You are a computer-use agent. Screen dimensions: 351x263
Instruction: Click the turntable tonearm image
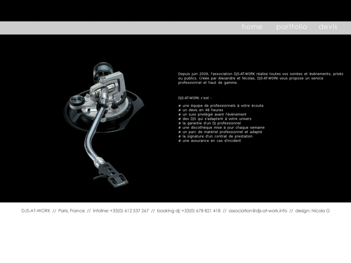104,125
